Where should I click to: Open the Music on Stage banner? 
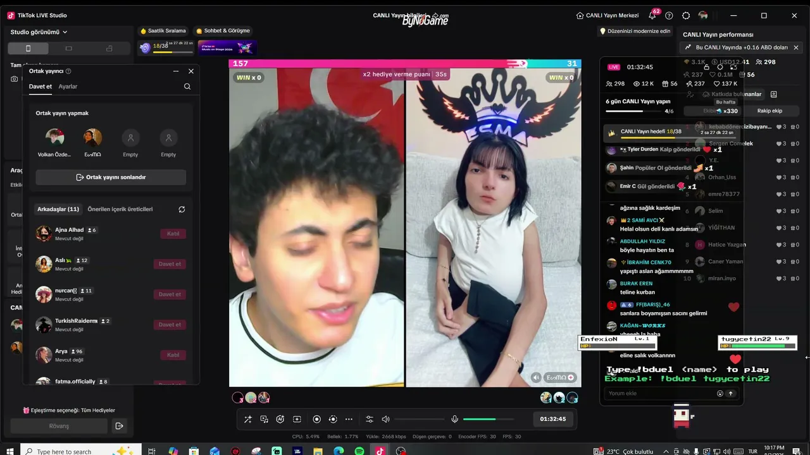(x=228, y=47)
